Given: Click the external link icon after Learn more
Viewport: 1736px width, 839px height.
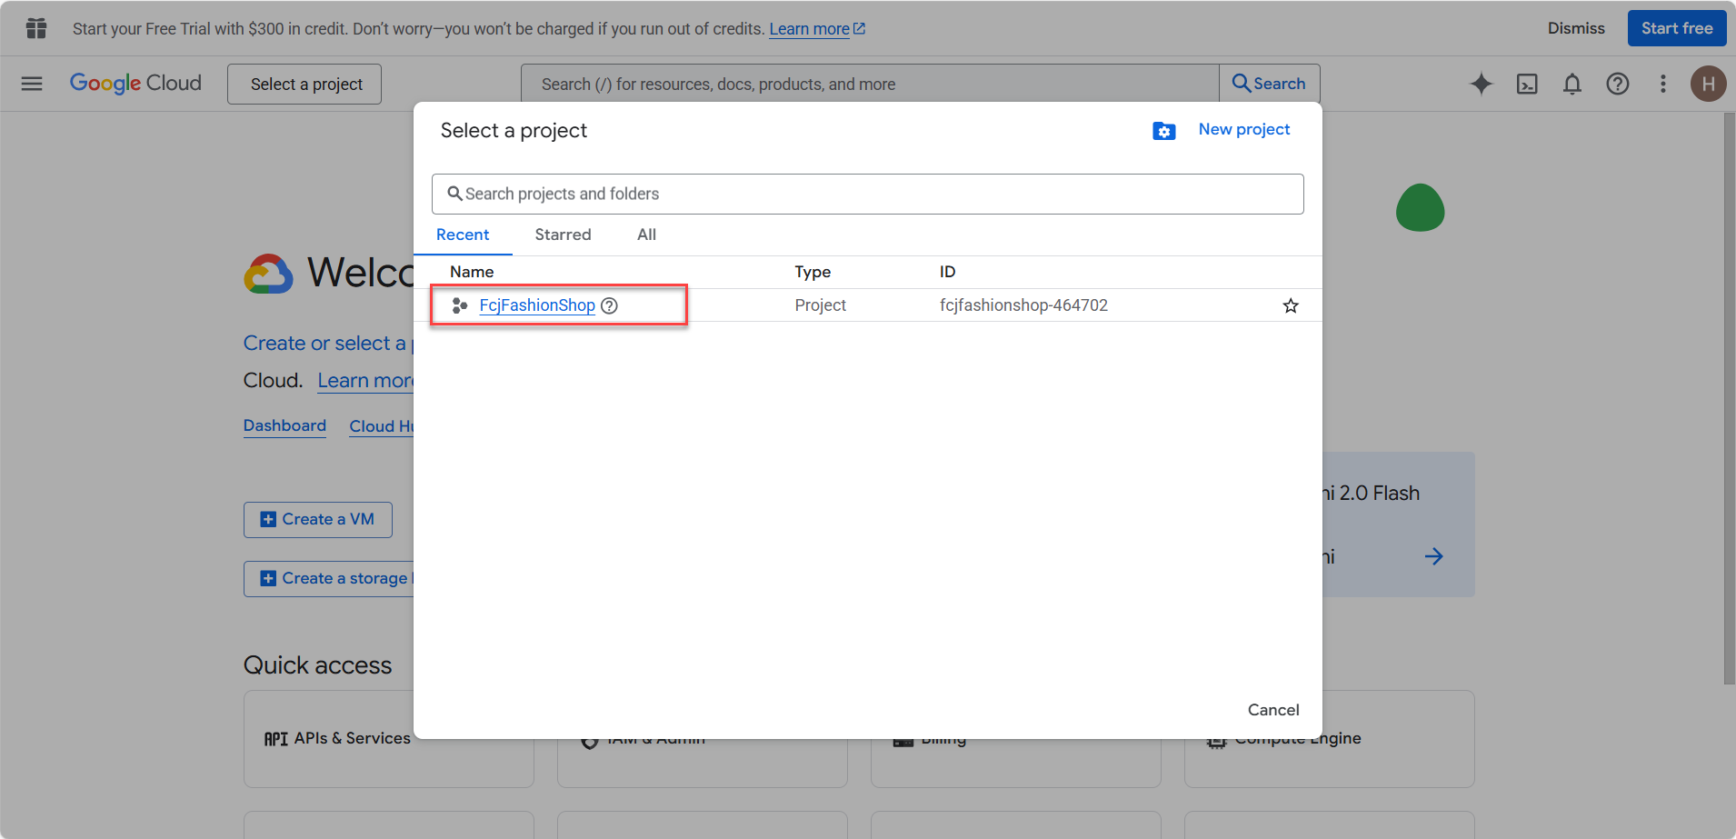Looking at the screenshot, I should 860,29.
